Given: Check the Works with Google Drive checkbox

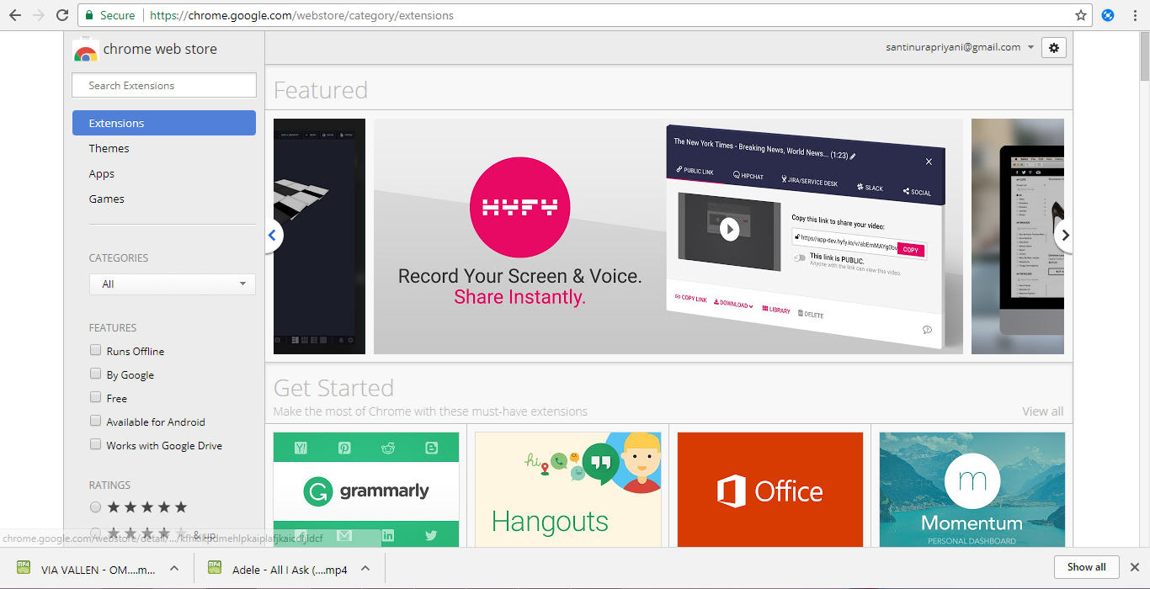Looking at the screenshot, I should (x=95, y=444).
